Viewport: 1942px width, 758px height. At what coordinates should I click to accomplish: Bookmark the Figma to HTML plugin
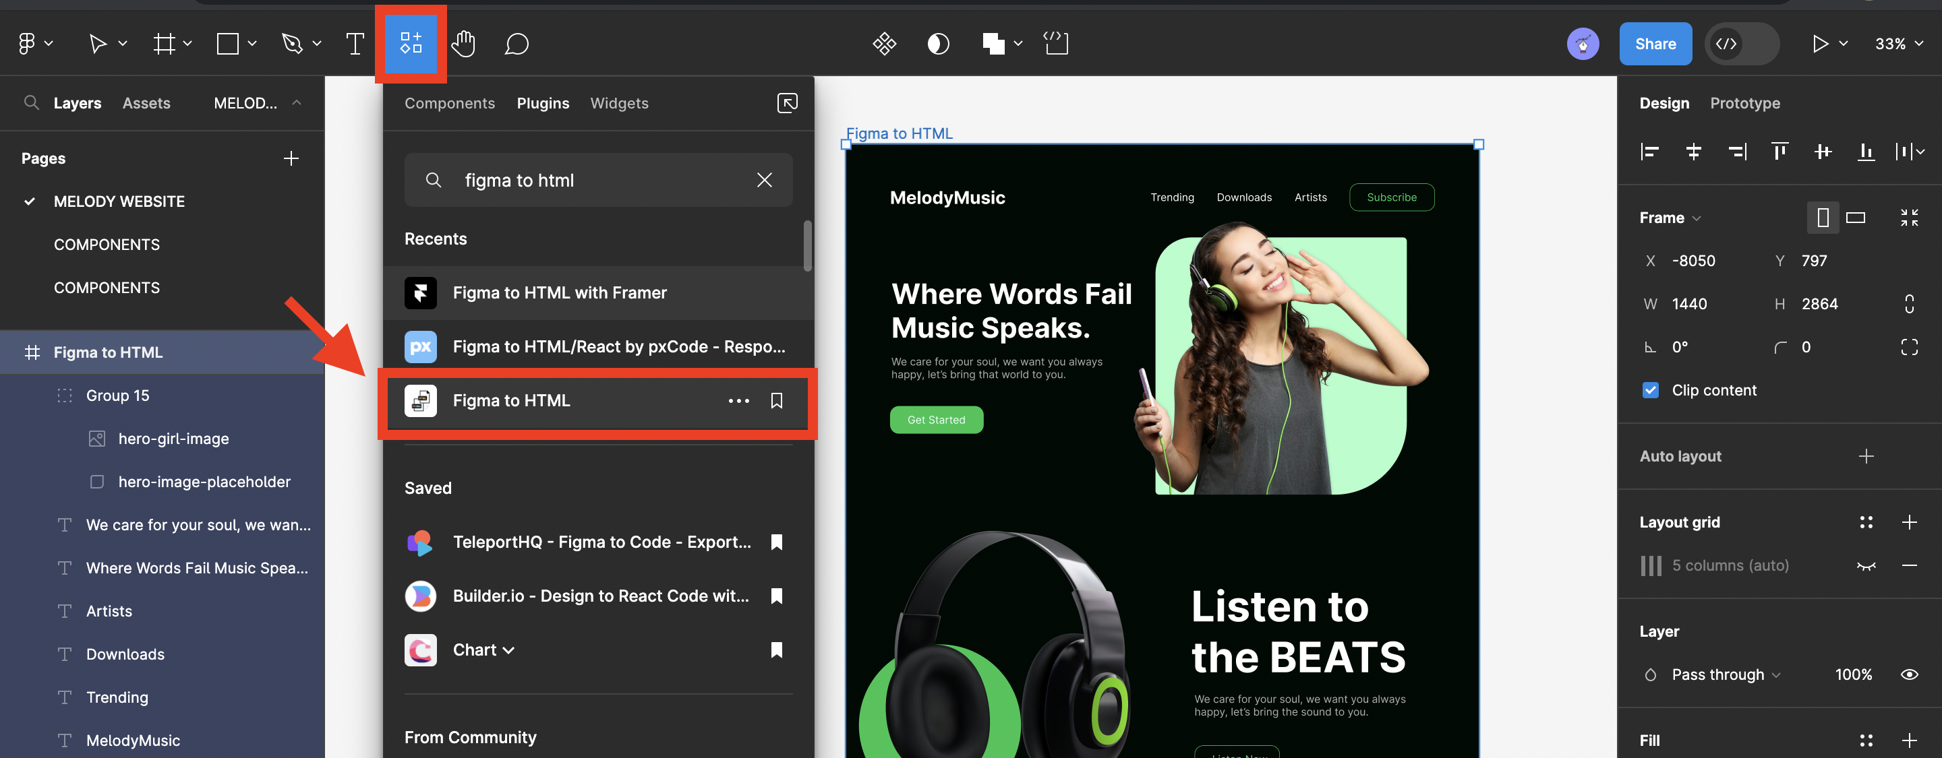tap(777, 401)
